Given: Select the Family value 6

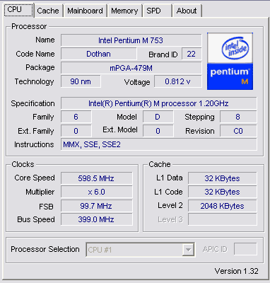Looking at the screenshot, I should coord(76,117).
